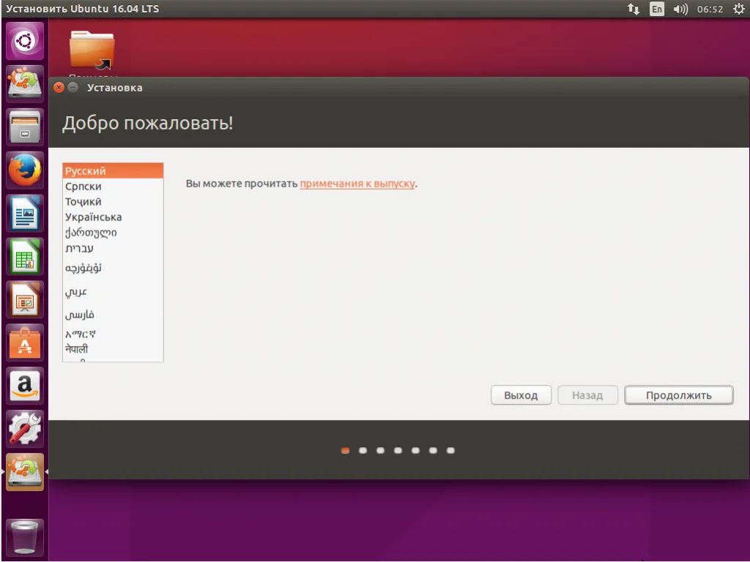Select Тоҷикӣ language
Viewport: 750px width, 562px height.
point(113,202)
